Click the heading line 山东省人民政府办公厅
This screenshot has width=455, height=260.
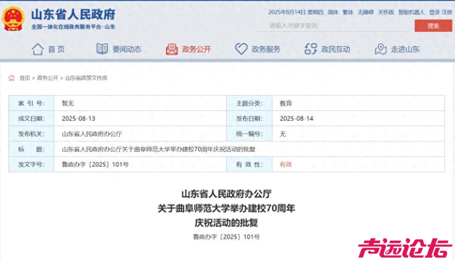[227, 194]
